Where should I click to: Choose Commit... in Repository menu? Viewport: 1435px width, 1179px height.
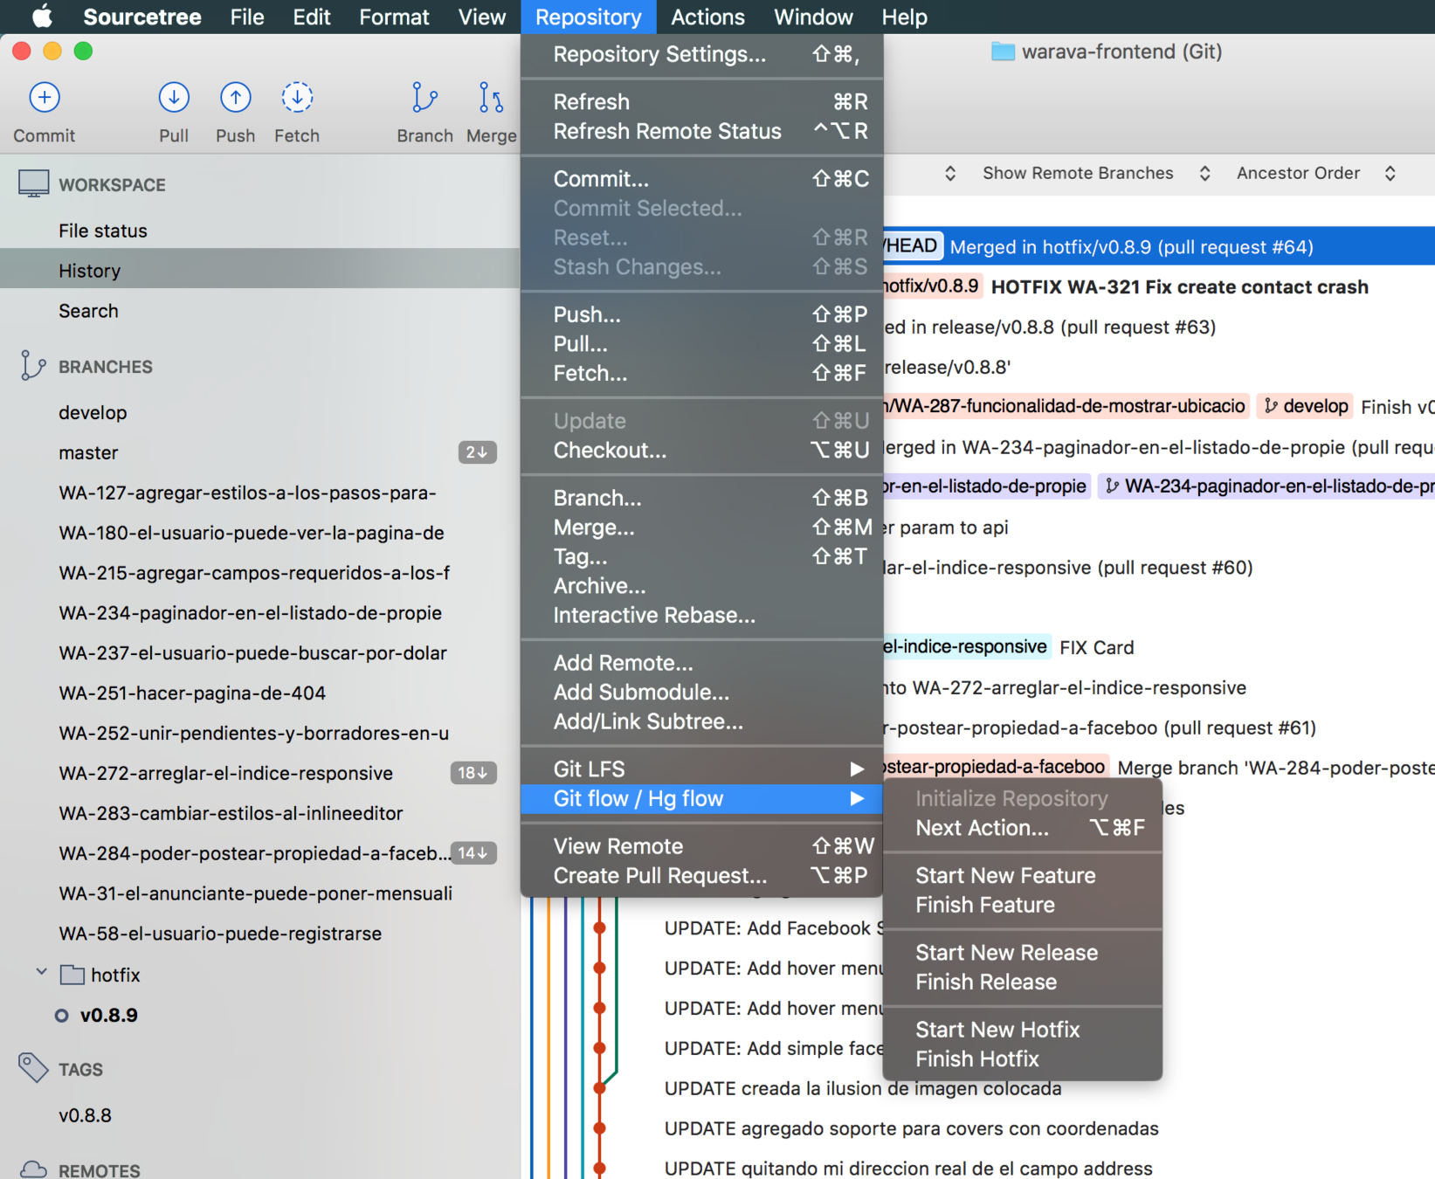701,179
